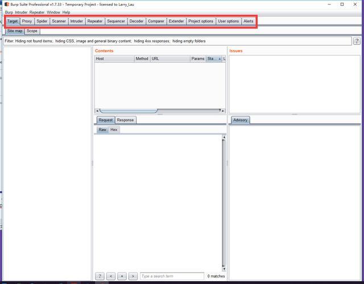This screenshot has height=284, width=364.
Task: Click the filter help question mark icon
Action: click(357, 41)
